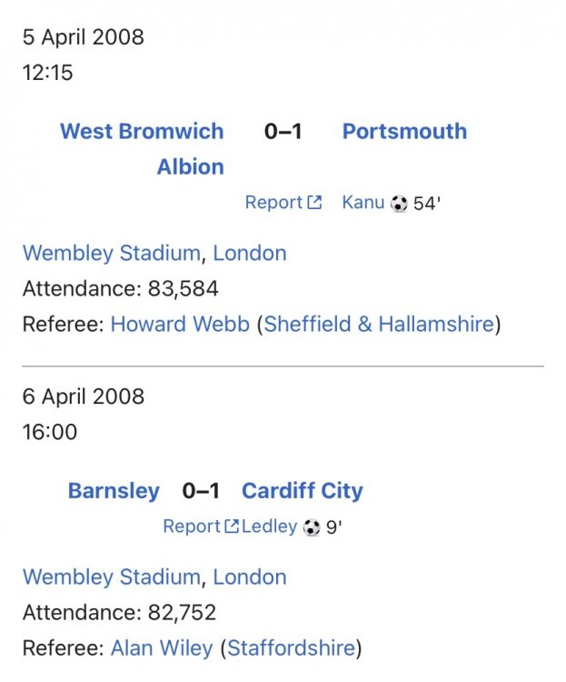Viewport: 566px width, 682px height.
Task: Click the goal ball icon next to Kanu
Action: (399, 204)
